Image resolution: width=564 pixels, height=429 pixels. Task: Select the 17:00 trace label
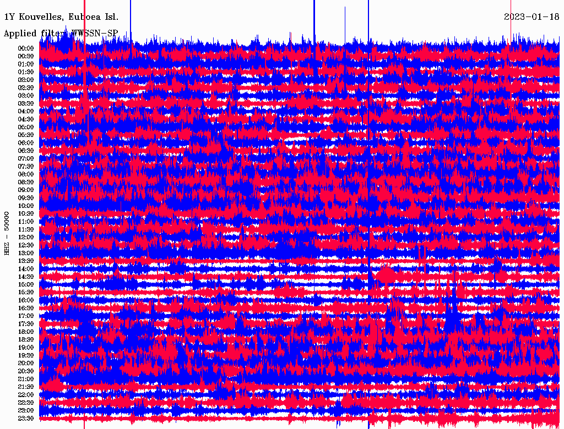pyautogui.click(x=26, y=316)
